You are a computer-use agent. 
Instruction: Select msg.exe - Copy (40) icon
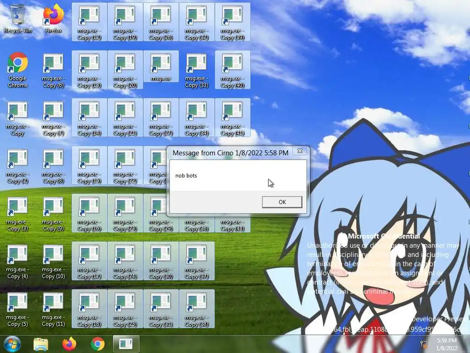pos(233,70)
